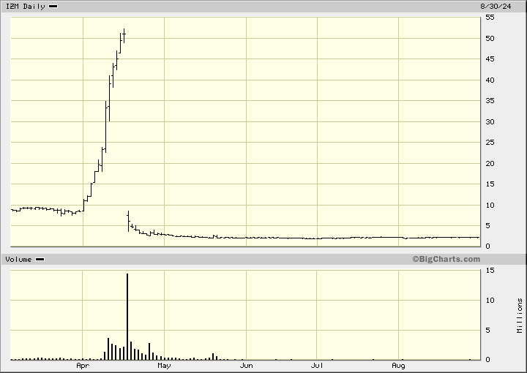Select the May marker on time axis
This screenshot has height=373, width=527.
point(164,364)
